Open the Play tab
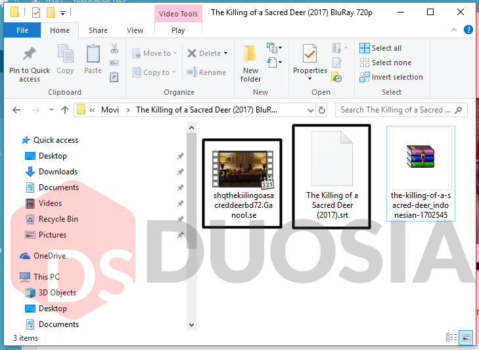This screenshot has width=479, height=350. (x=178, y=30)
